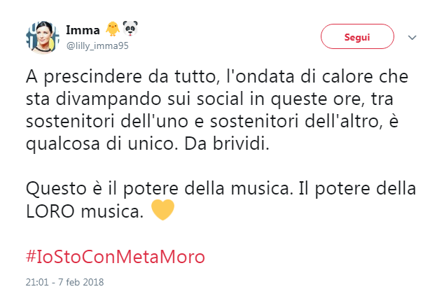This screenshot has width=444, height=296.
Task: Open the #IoStoConMetaMoro hashtag
Action: tap(116, 256)
